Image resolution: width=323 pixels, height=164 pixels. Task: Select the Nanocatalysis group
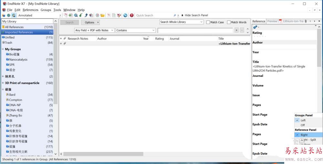click(x=18, y=59)
